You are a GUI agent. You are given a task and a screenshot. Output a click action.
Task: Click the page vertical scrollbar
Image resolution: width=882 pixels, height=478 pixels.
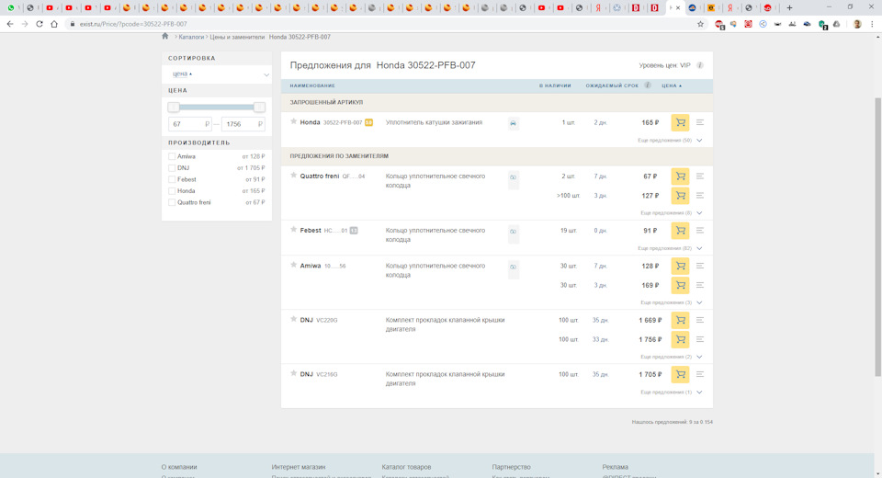(877, 236)
